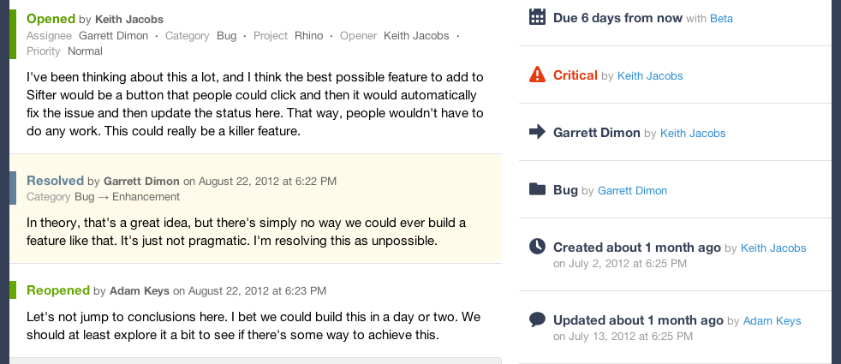Click Keith Jacobs link beside Garrett Dimon

tap(693, 134)
